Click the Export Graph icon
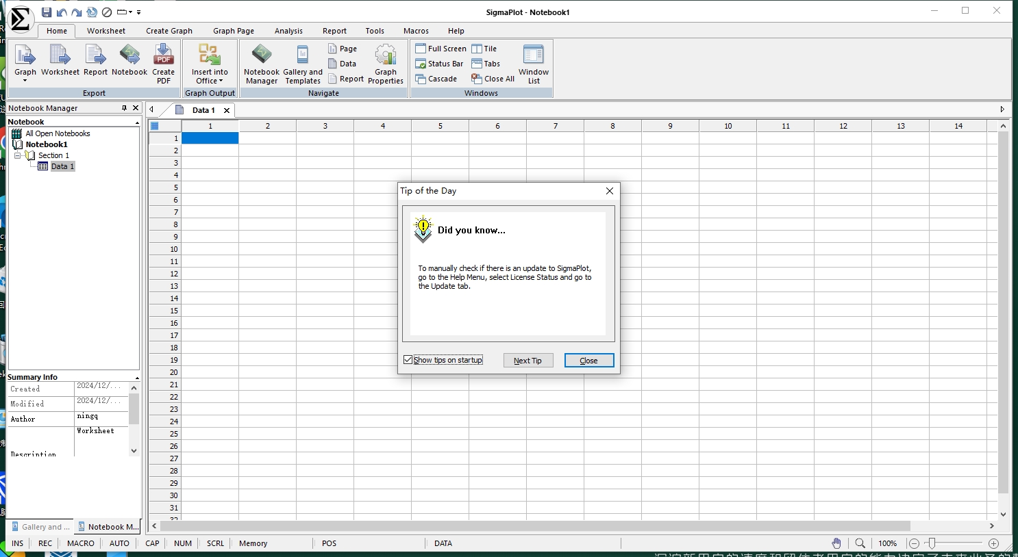This screenshot has height=557, width=1018. 25,62
